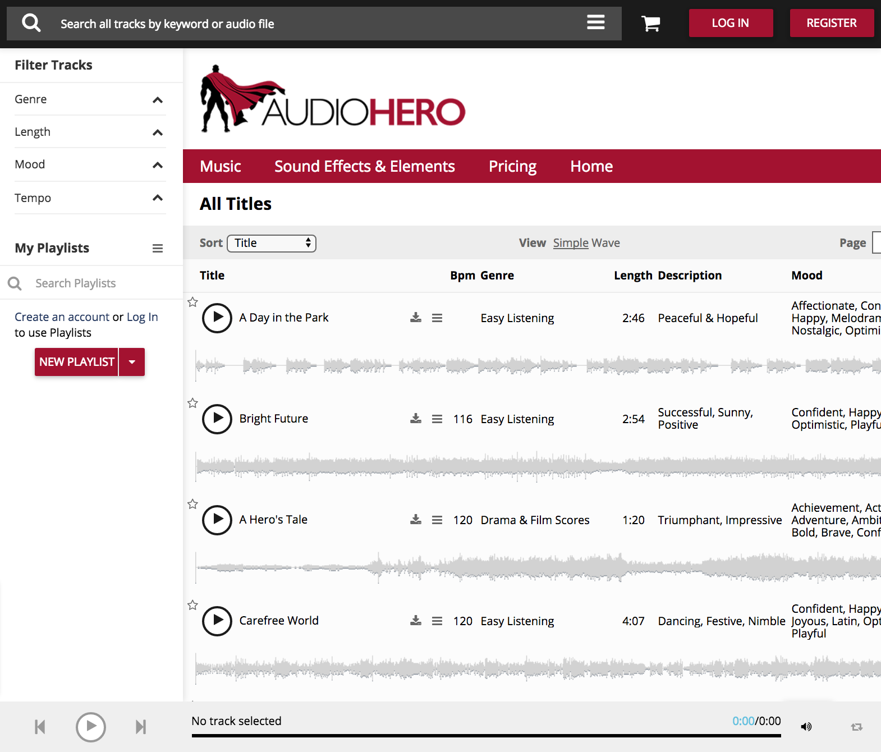Follow the Log In link in sidebar
Screen dimensions: 881x752
[143, 317]
